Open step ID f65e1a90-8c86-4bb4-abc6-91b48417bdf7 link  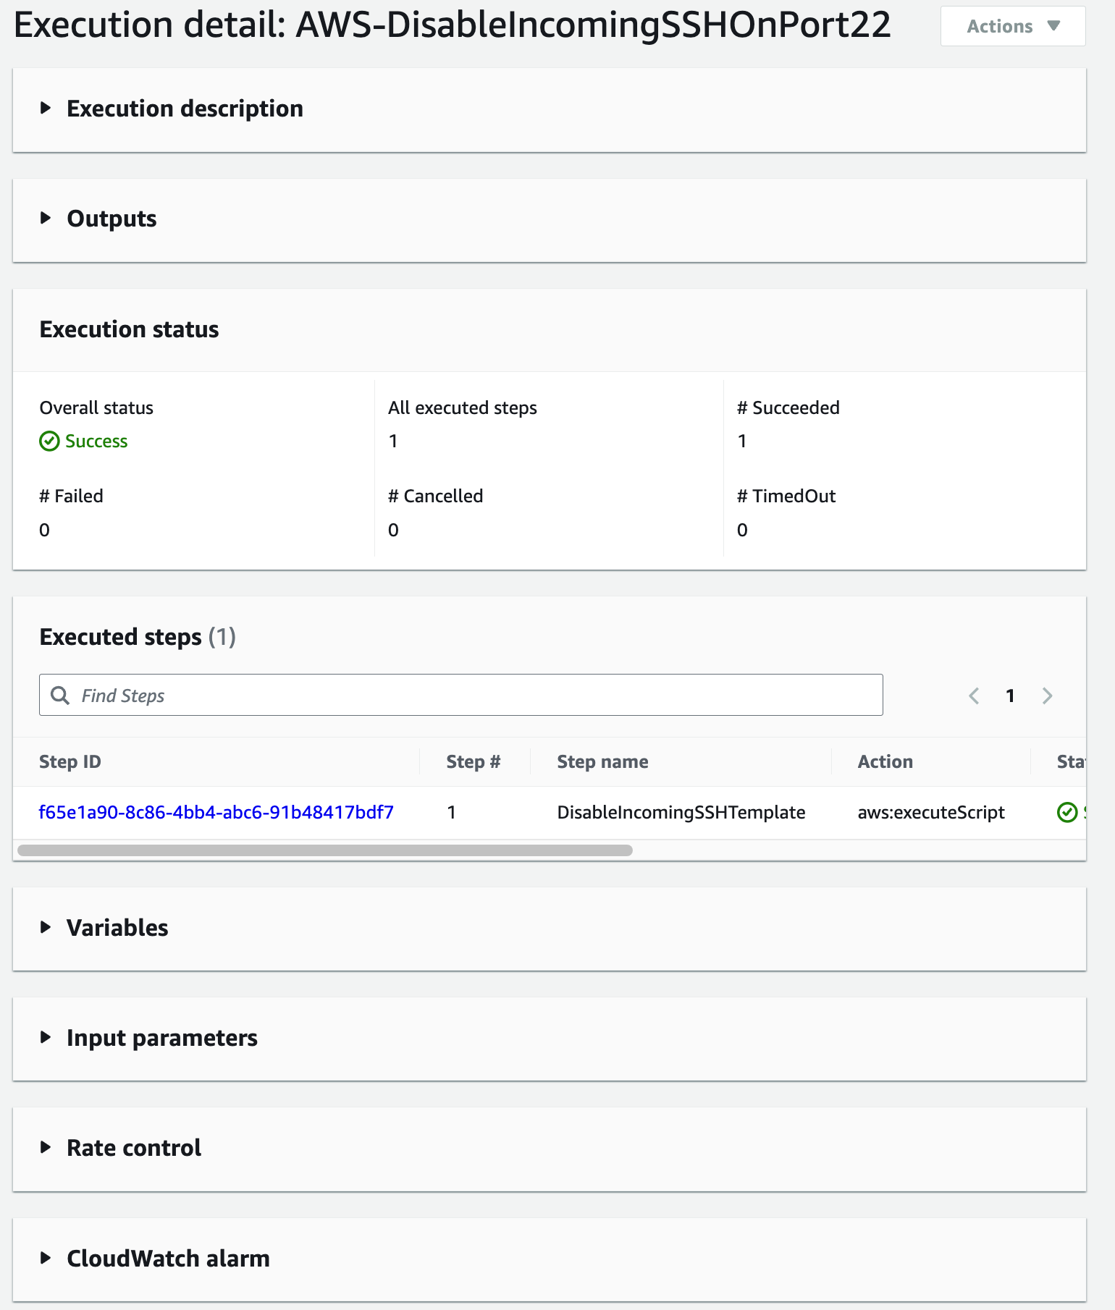[x=216, y=812]
